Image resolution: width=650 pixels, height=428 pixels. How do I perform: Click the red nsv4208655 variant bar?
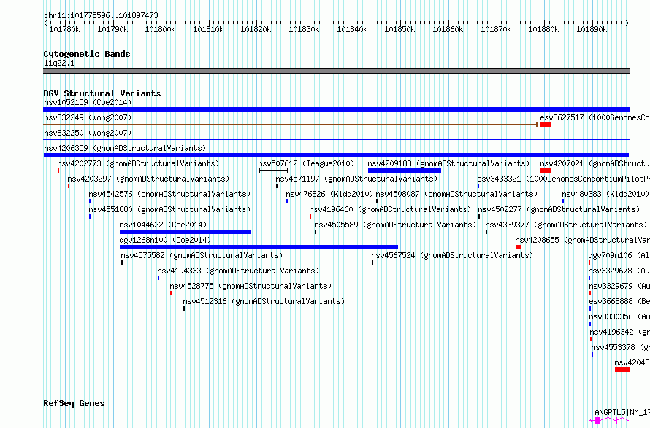point(519,247)
